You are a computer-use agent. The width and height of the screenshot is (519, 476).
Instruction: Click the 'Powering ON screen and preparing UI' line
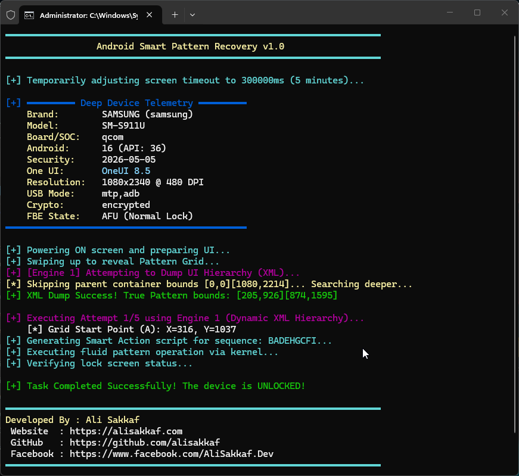point(118,250)
